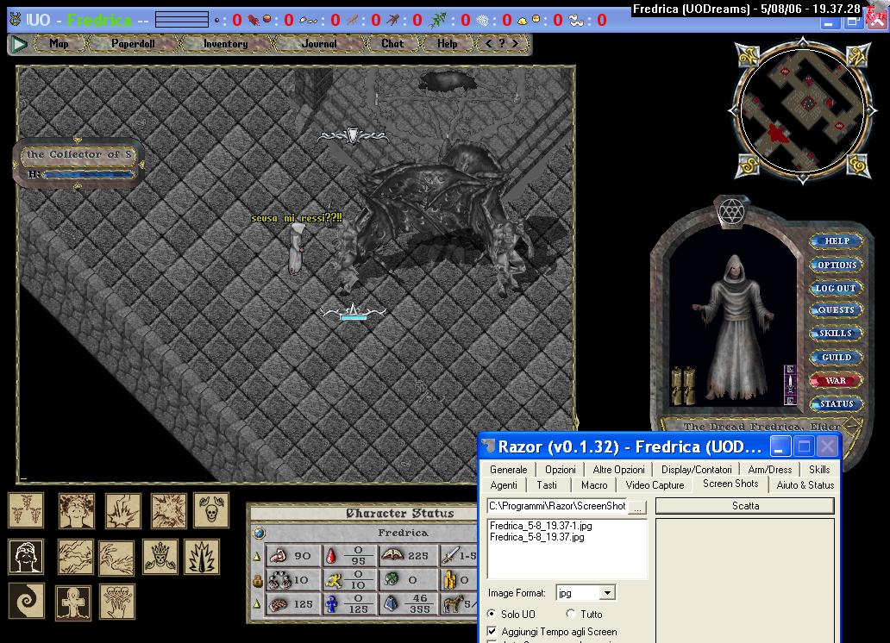
Task: Uncheck Aggiungi Tempo agli Screen checkbox
Action: point(492,632)
